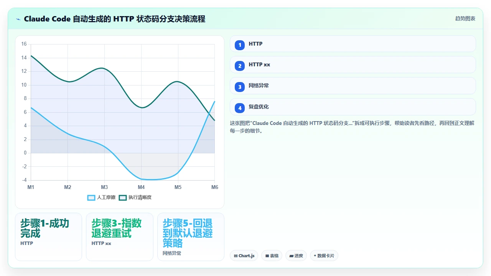Click the 数据卡片 tag
Screen dimensions: 491x276
coord(324,256)
